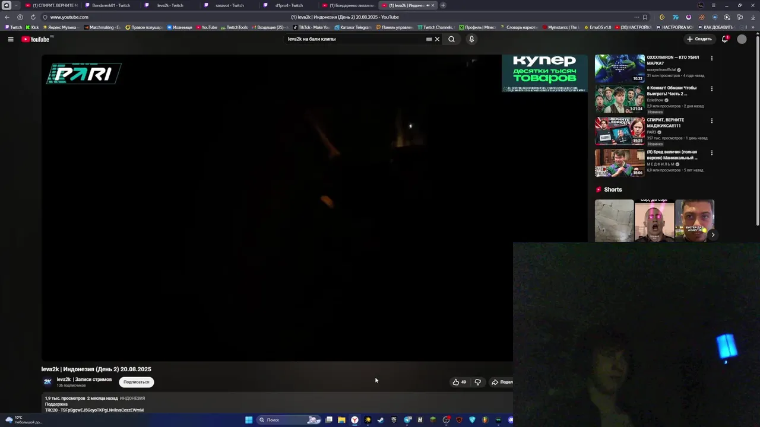The width and height of the screenshot is (760, 427).
Task: Open the first Shorts thumbnail with cracked wall
Action: click(x=615, y=221)
